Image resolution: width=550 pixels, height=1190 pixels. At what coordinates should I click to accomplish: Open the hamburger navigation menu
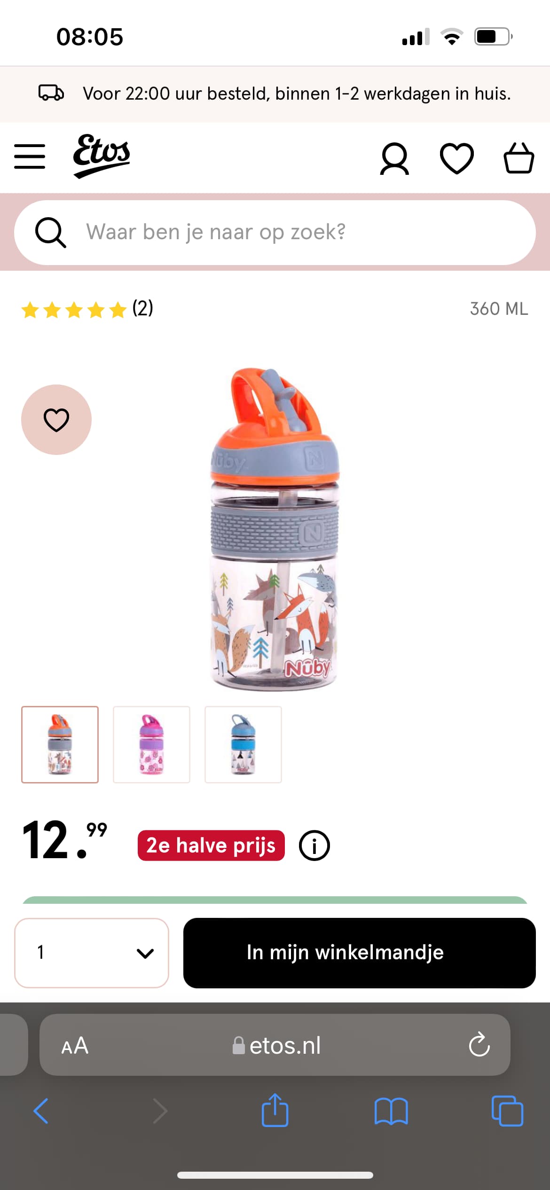[x=30, y=157]
